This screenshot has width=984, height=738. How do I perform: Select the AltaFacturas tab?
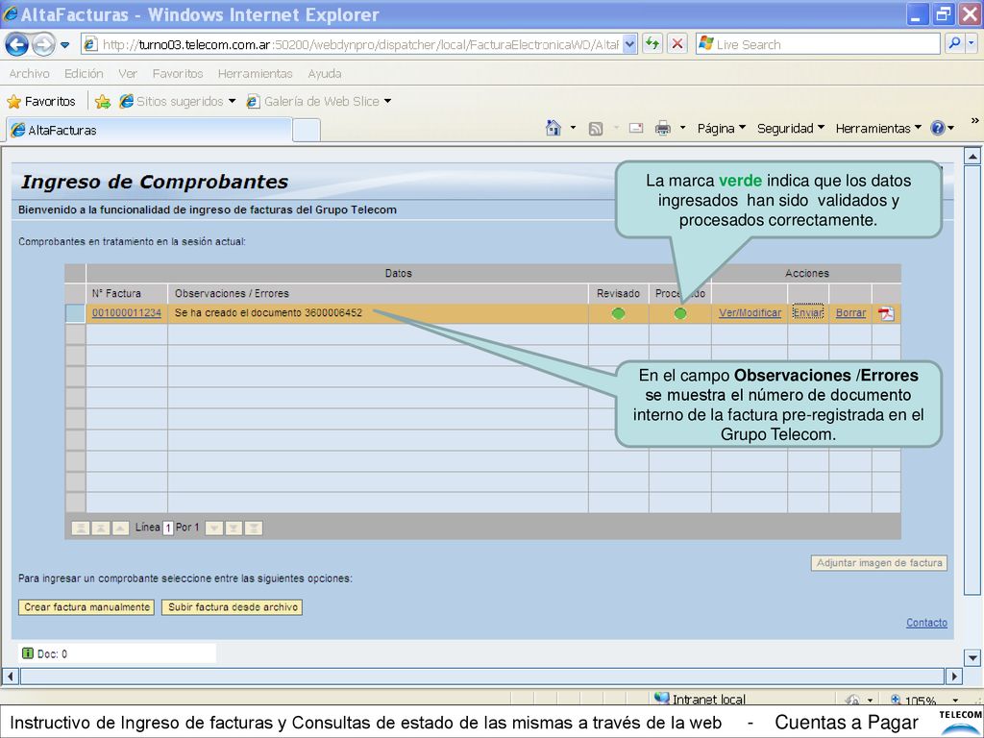point(149,130)
